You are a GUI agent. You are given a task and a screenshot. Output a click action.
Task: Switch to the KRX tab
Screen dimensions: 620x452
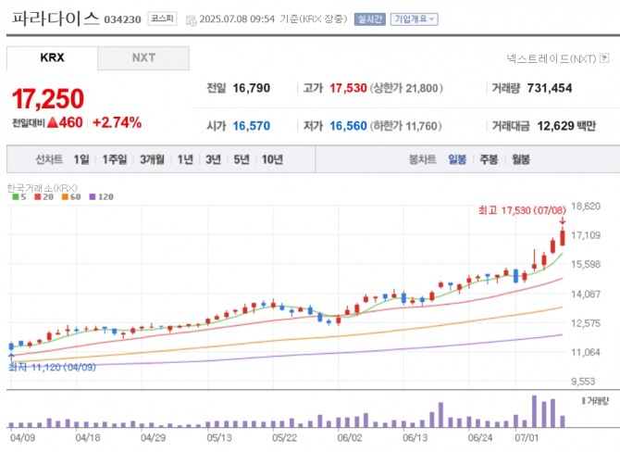[52, 57]
